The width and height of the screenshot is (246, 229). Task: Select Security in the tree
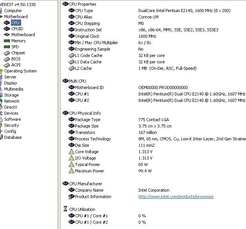(x=11, y=125)
